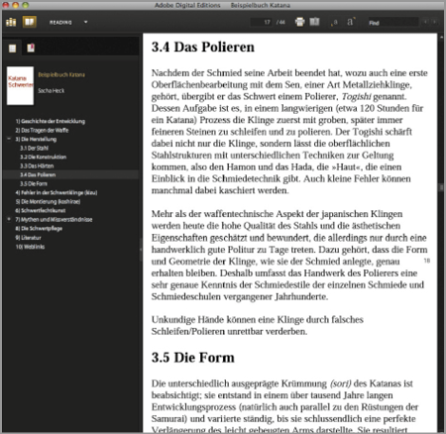Screen dimensions: 446x434
Task: Open chapter 4) Fehler in der Schwertklinge
Action: click(x=56, y=192)
